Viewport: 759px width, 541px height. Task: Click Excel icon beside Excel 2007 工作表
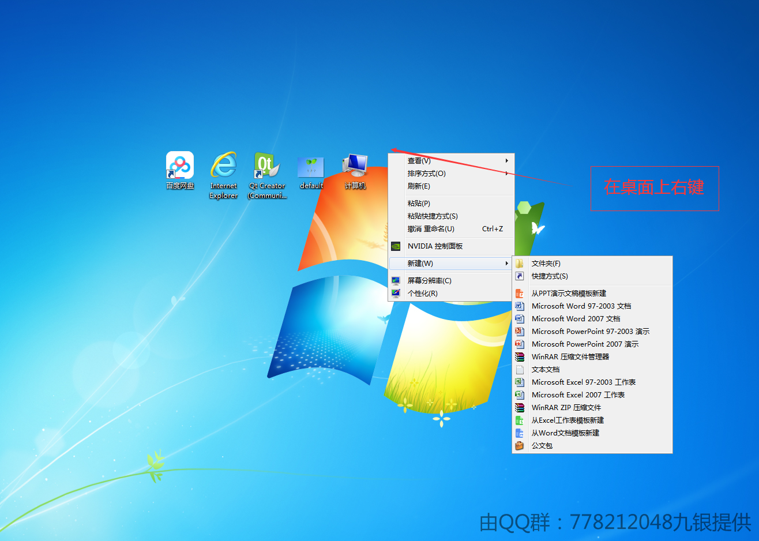520,395
